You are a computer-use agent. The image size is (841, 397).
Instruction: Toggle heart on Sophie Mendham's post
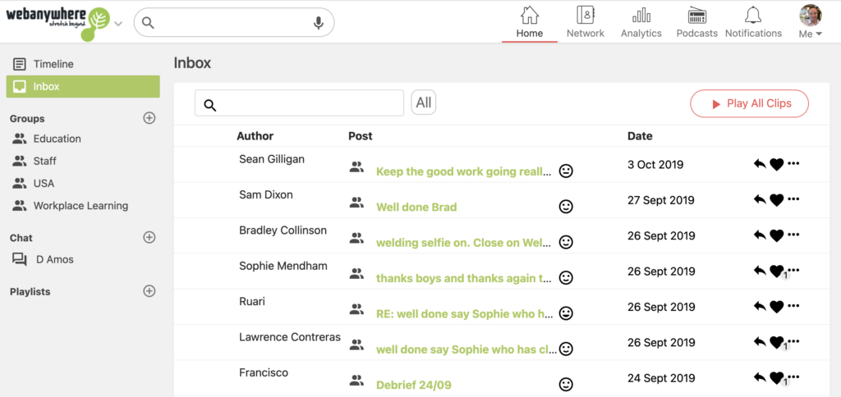pyautogui.click(x=776, y=272)
